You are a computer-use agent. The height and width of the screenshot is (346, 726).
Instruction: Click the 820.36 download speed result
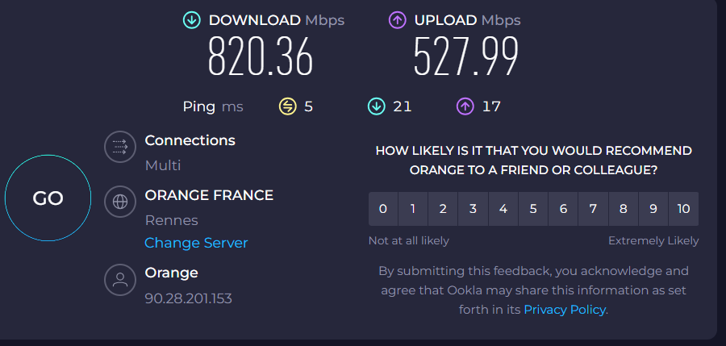click(261, 56)
